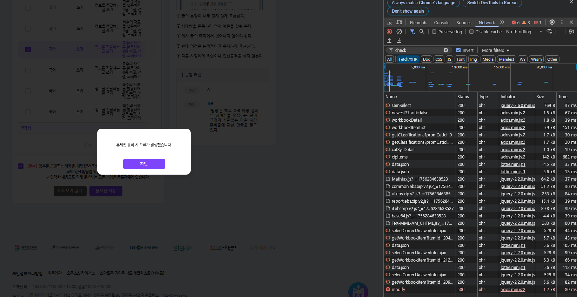The image size is (577, 297).
Task: Activate the inspect element picker in DevTools
Action: (389, 22)
